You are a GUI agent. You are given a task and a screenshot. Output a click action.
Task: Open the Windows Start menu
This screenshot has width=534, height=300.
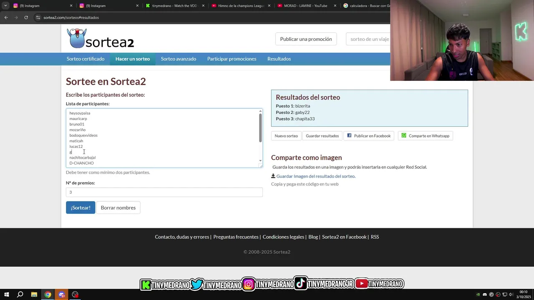7,295
